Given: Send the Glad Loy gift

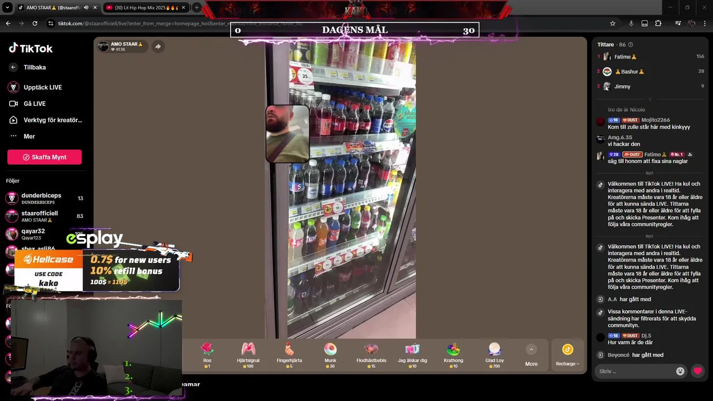Looking at the screenshot, I should point(495,355).
